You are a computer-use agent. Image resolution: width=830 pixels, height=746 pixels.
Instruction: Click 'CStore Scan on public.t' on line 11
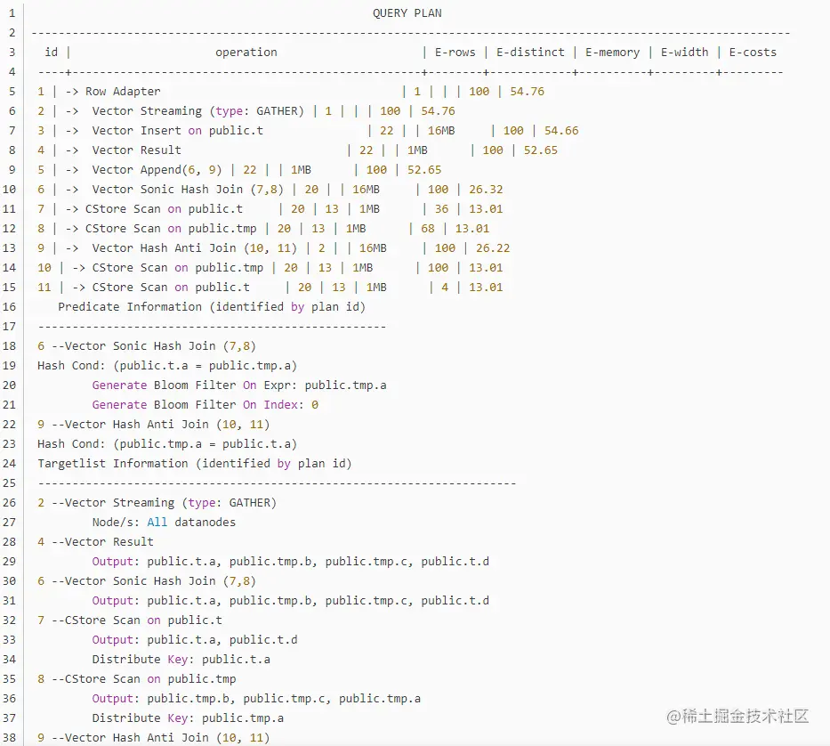pyautogui.click(x=164, y=209)
